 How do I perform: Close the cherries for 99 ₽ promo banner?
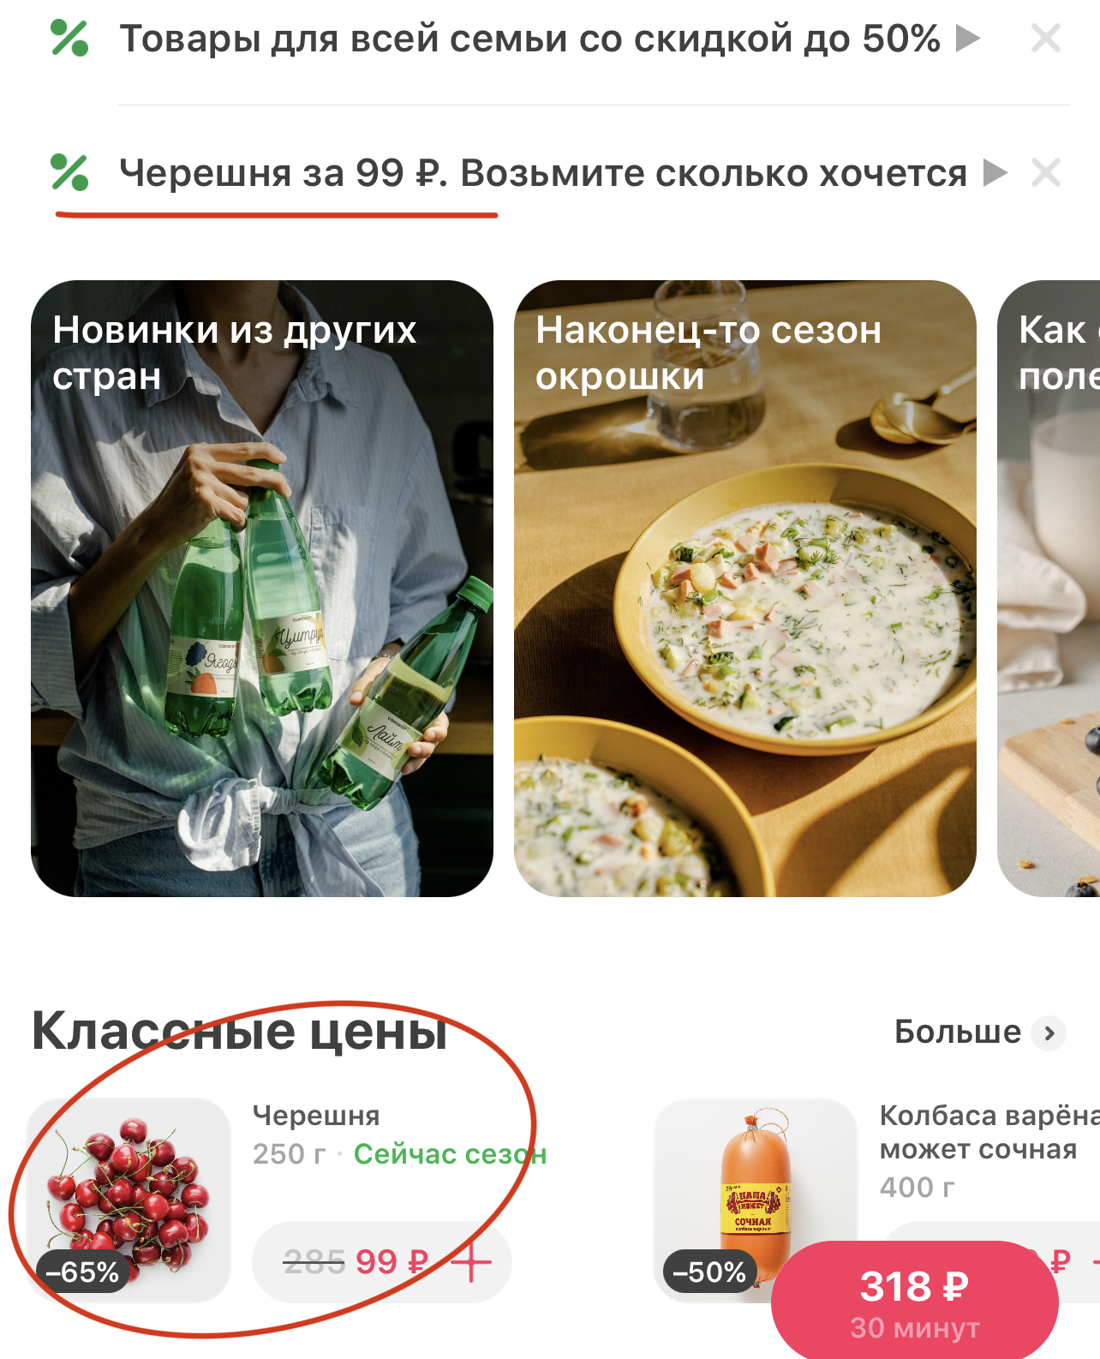1046,173
